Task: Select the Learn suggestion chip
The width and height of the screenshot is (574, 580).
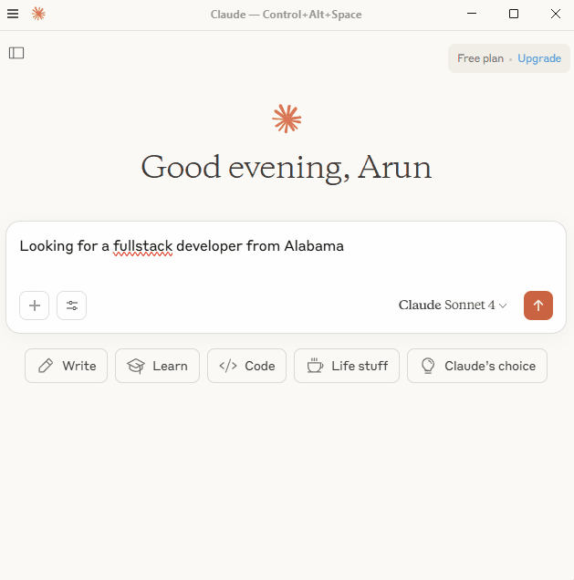Action: tap(157, 366)
